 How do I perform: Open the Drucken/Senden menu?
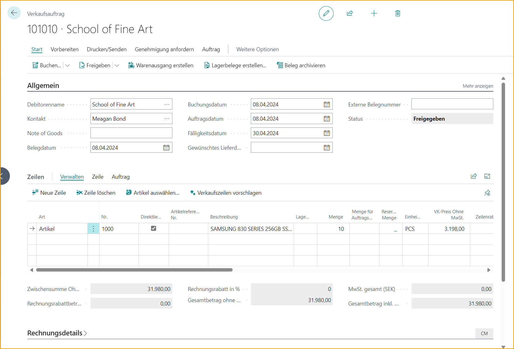107,49
